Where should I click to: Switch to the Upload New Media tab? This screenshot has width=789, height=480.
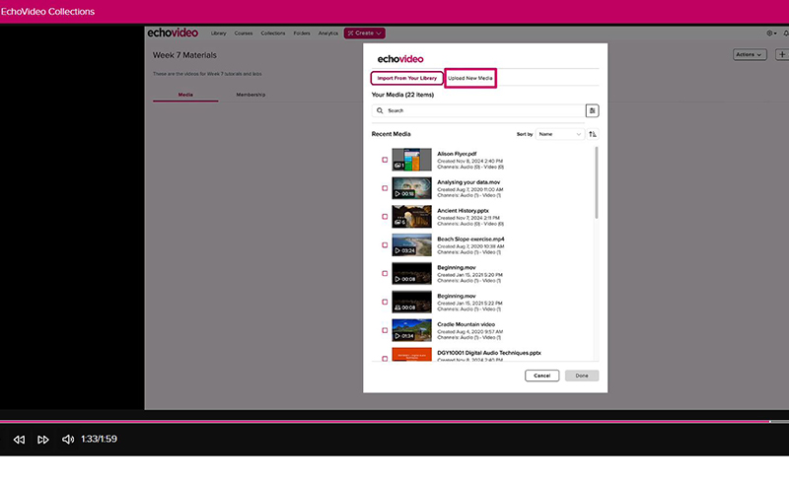click(470, 78)
